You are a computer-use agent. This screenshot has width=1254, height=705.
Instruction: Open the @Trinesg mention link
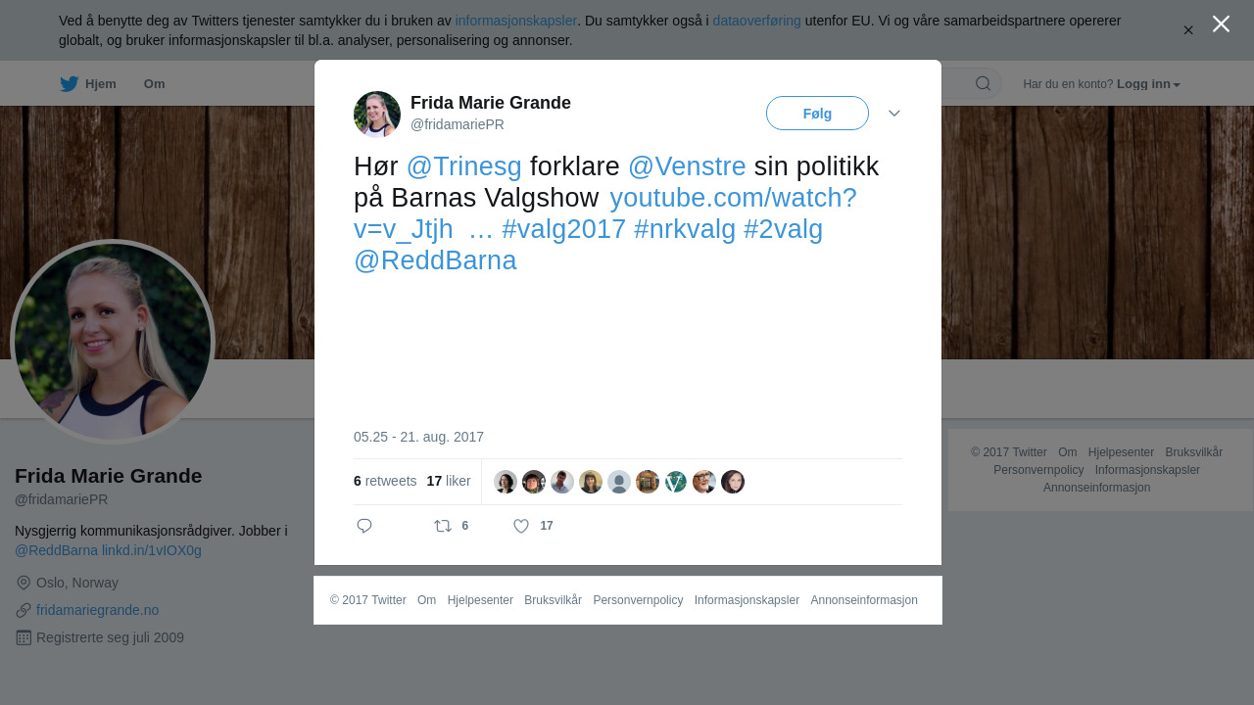[x=463, y=166]
